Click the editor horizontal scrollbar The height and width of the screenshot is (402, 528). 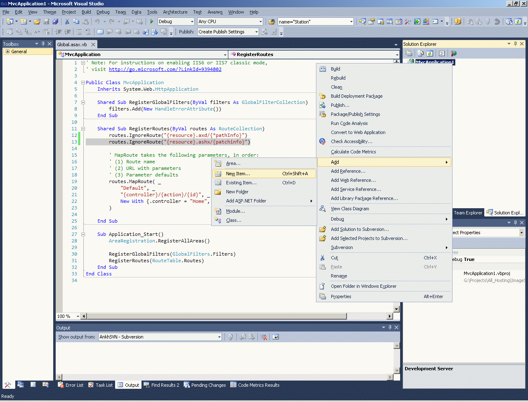tap(217, 316)
